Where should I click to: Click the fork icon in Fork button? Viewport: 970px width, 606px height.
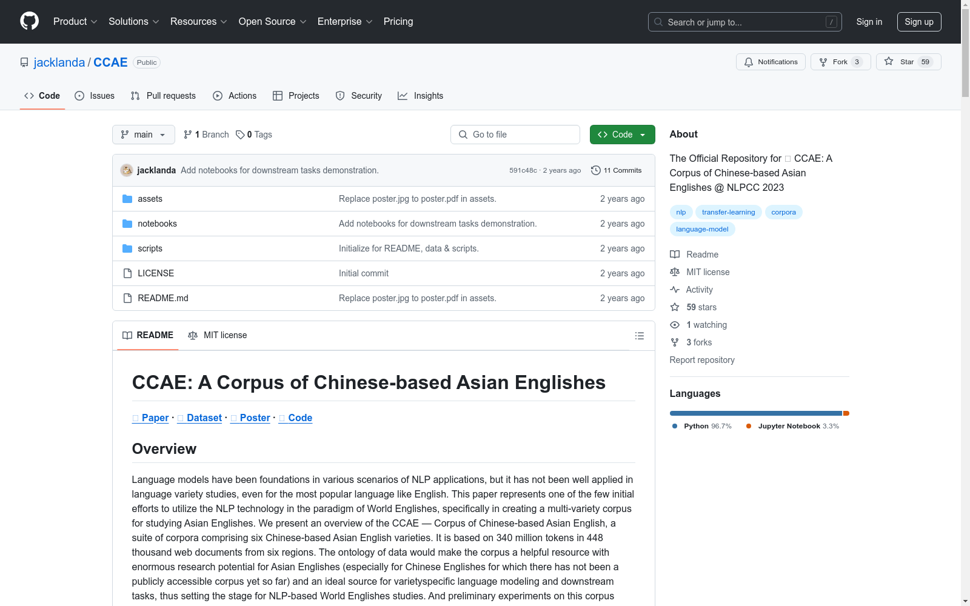click(x=823, y=62)
